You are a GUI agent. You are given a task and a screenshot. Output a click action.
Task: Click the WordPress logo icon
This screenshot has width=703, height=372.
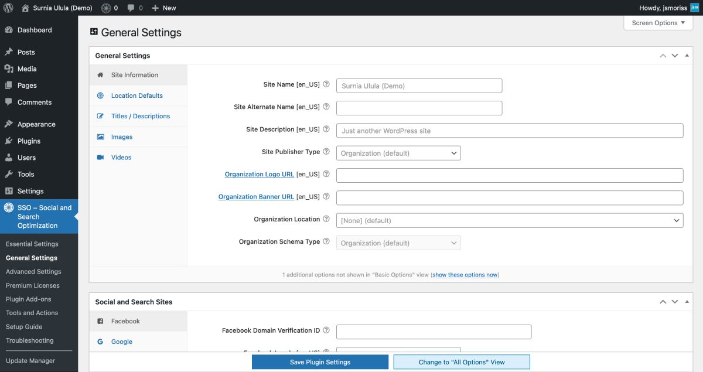(8, 8)
